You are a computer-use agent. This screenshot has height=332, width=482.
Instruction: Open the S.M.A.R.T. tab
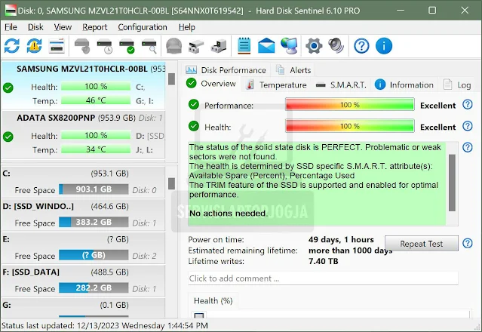pyautogui.click(x=341, y=85)
